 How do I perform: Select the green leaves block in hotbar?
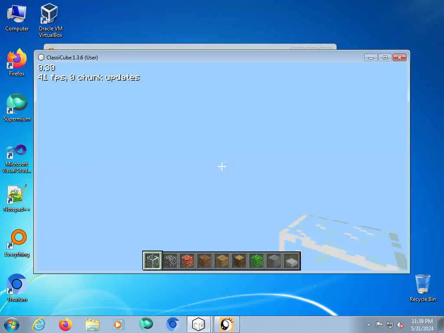click(x=257, y=261)
